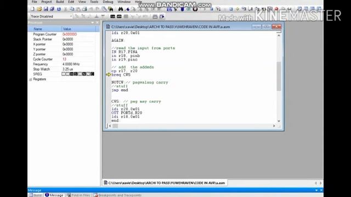
Task: Open the Tools menu
Action: (94, 2)
